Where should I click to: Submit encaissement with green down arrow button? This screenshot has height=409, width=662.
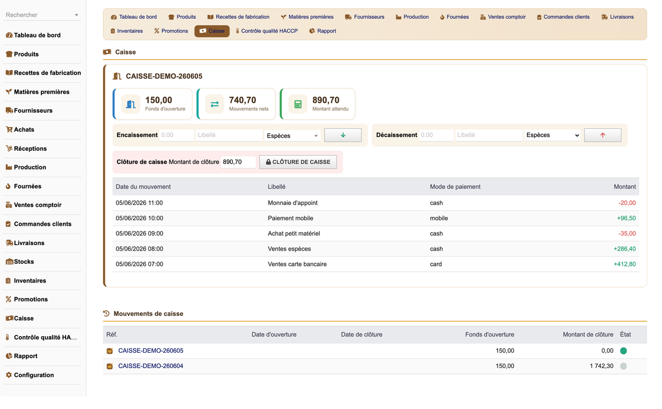tap(343, 135)
